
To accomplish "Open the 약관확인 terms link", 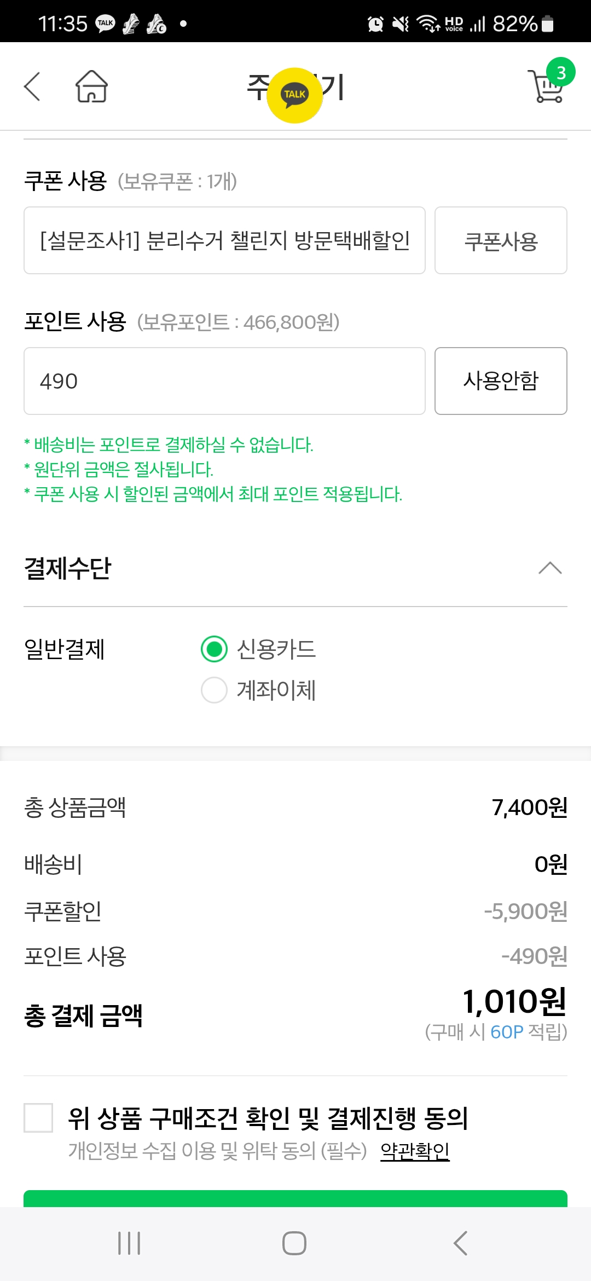I will pos(415,1151).
